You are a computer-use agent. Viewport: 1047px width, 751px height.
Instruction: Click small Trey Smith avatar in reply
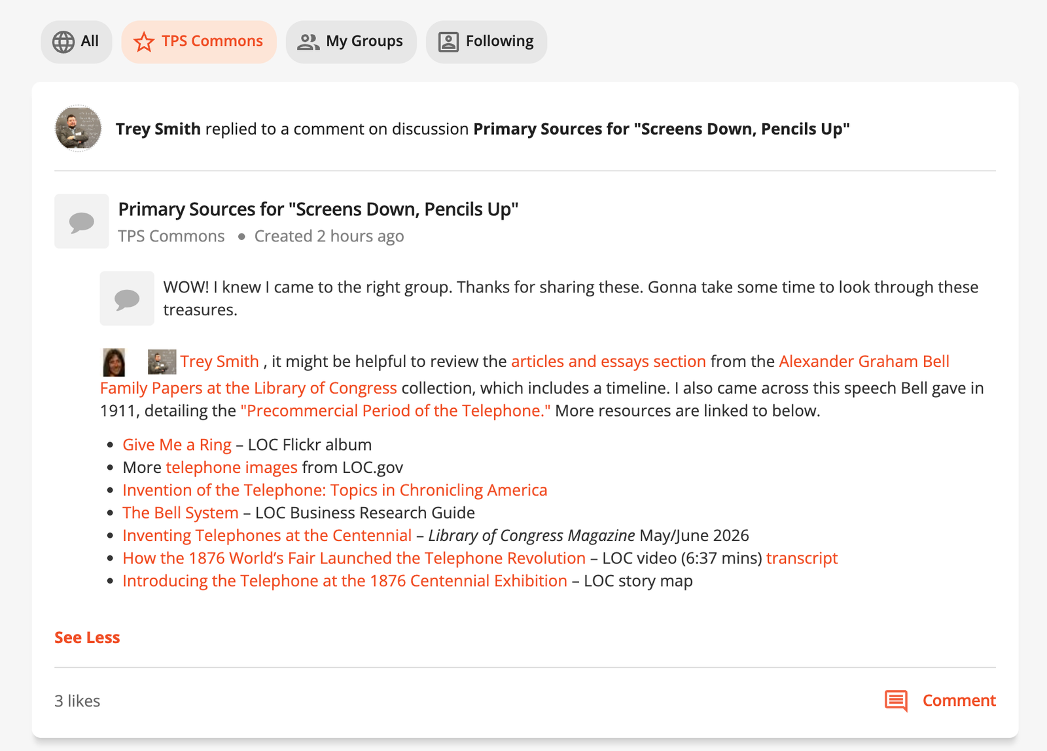click(162, 362)
